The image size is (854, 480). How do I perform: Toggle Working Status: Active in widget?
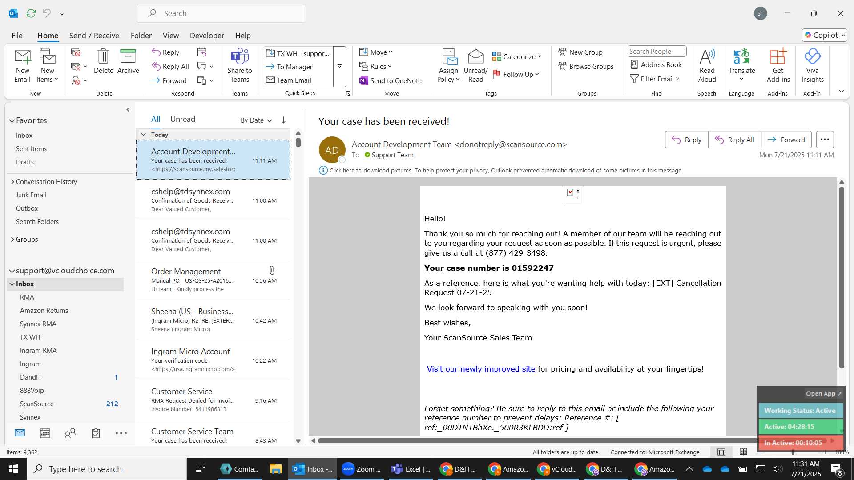[x=800, y=411]
